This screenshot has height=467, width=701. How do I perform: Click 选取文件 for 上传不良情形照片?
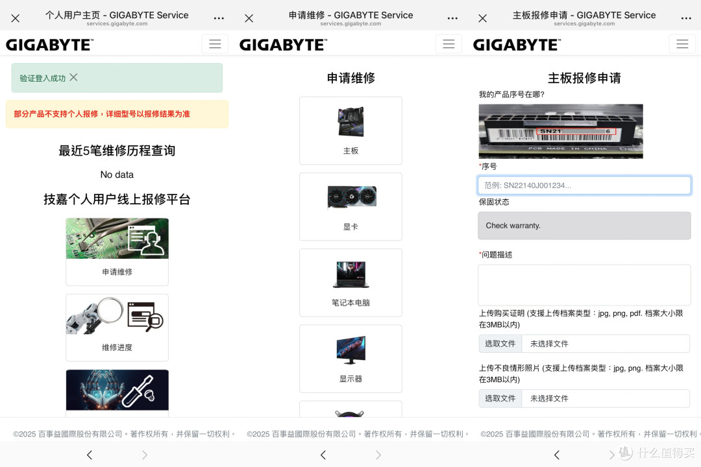[500, 398]
